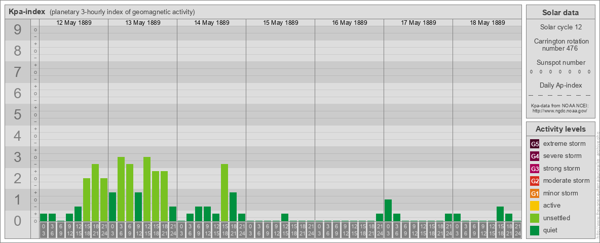Click the dark green quiet swatch
Image resolution: width=600 pixels, height=243 pixels.
[x=535, y=230]
